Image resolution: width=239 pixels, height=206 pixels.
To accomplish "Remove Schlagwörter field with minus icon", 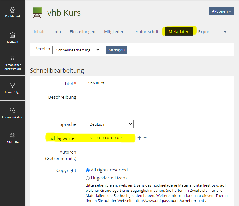I will coord(145,138).
